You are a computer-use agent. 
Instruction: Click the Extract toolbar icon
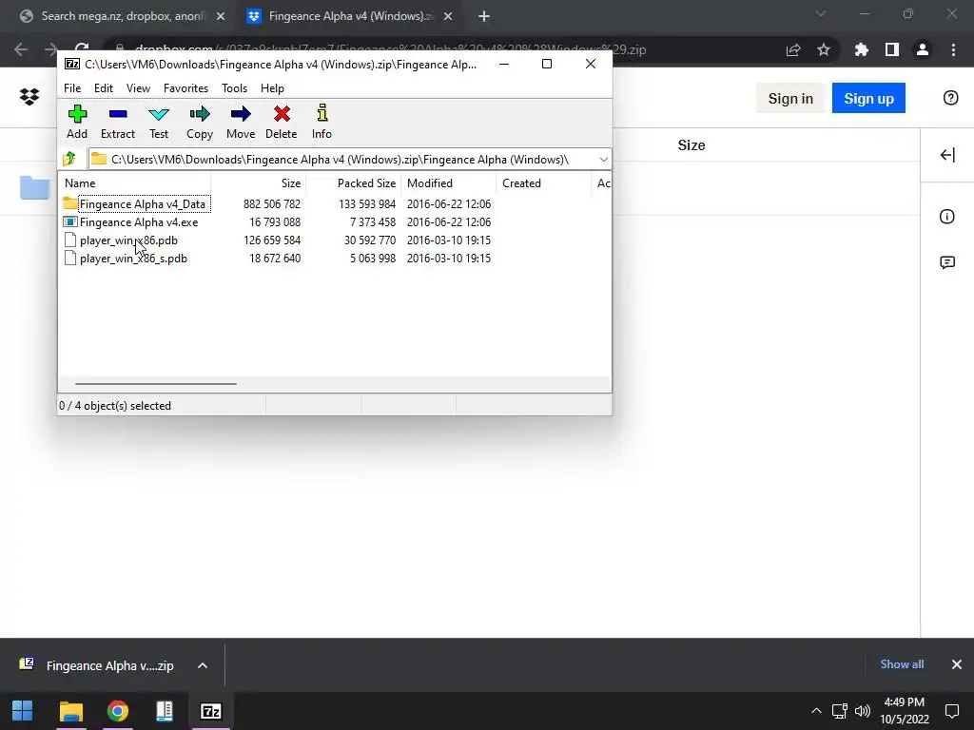pyautogui.click(x=117, y=114)
